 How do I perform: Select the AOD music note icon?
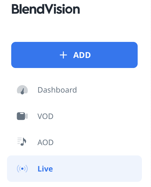(x=22, y=142)
